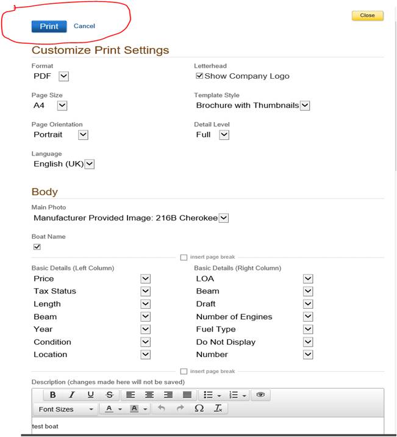Screen dimensions: 397x437
Task: Open the Font Sizes dropdown
Action: coord(66,409)
